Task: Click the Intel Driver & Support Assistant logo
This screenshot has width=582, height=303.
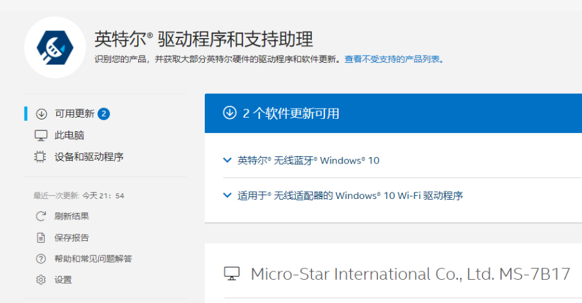Action: [55, 47]
